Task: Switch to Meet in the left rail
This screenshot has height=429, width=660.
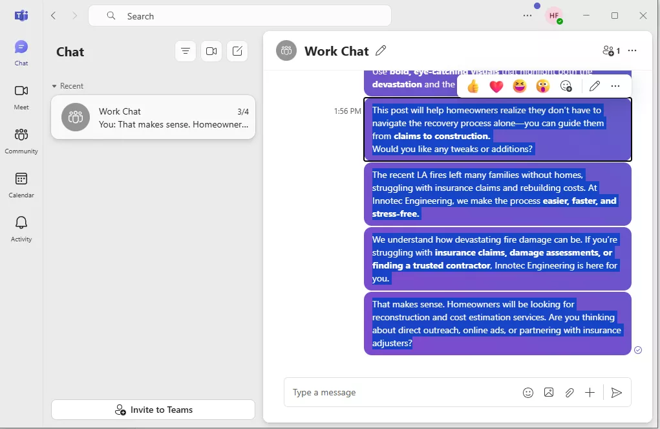Action: tap(21, 96)
